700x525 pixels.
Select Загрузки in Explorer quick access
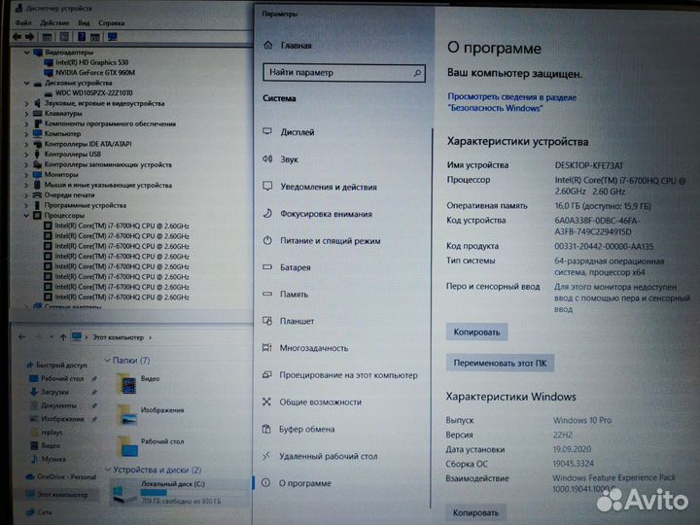pos(54,392)
